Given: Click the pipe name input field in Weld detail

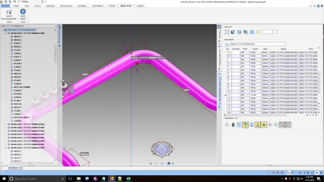Looking at the screenshot, I should coord(258,44).
